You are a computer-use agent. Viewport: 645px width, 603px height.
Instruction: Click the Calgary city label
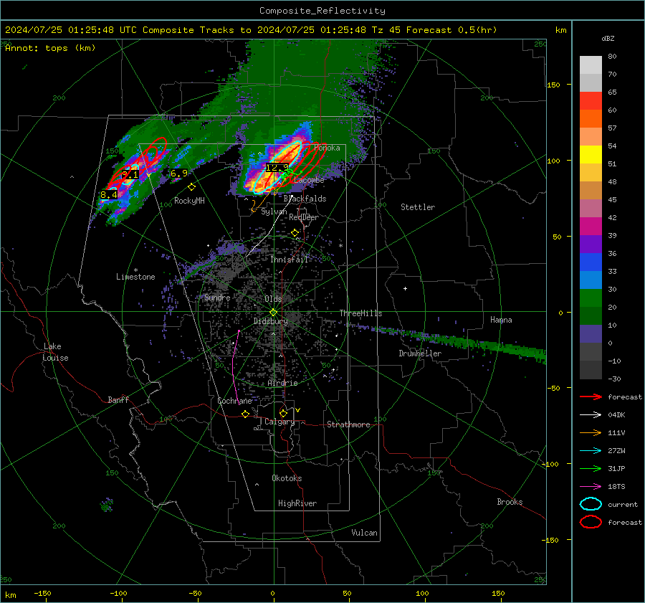[279, 422]
